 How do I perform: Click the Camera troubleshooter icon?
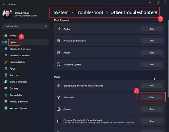(x=58, y=109)
